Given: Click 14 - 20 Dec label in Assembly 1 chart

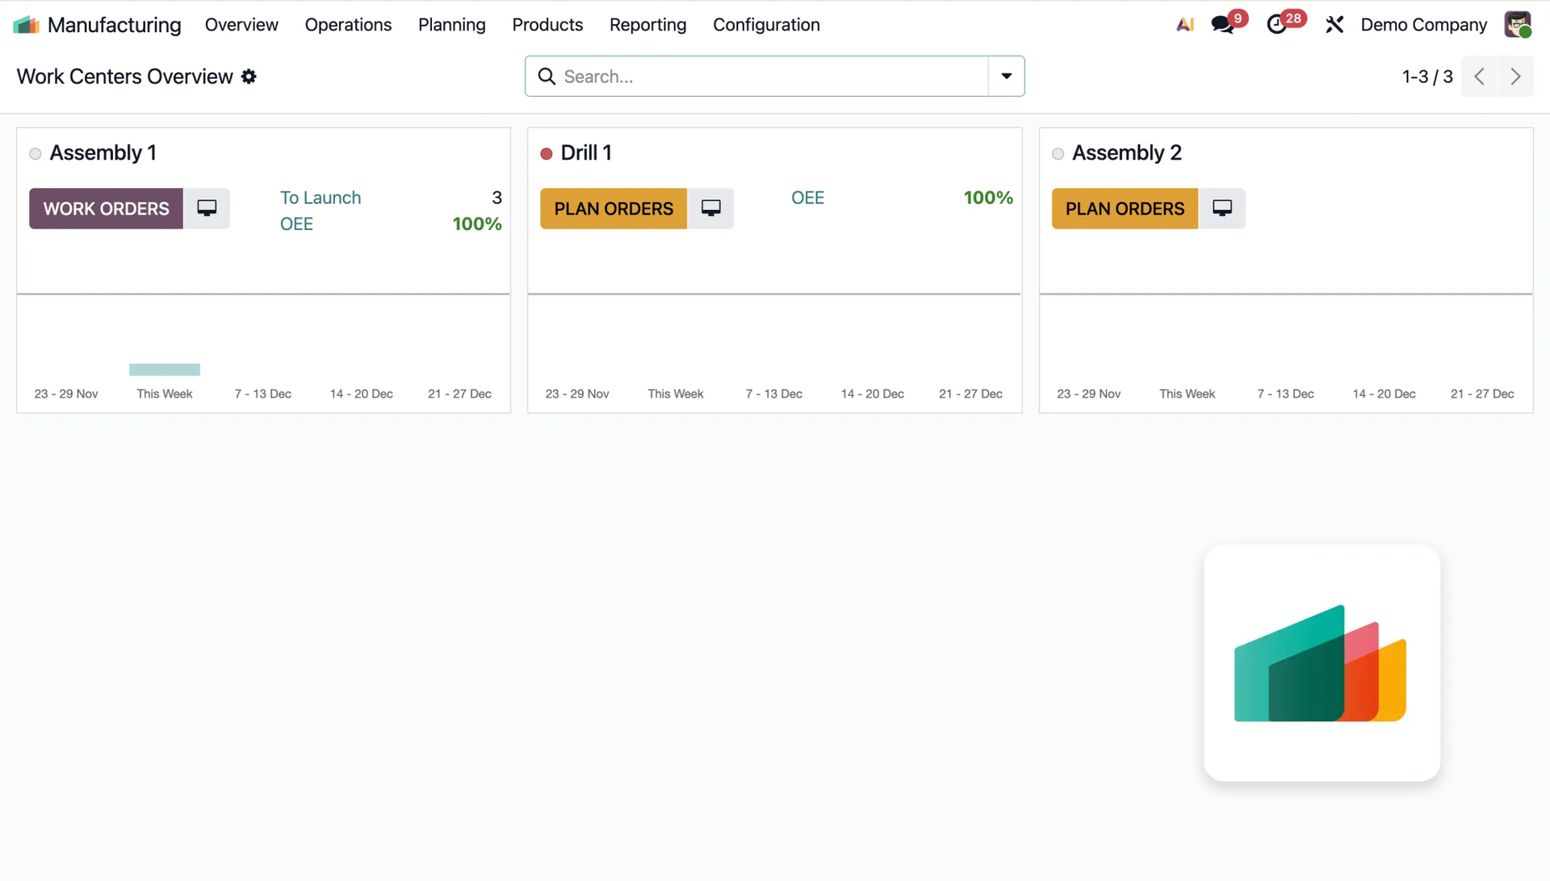Looking at the screenshot, I should (361, 394).
